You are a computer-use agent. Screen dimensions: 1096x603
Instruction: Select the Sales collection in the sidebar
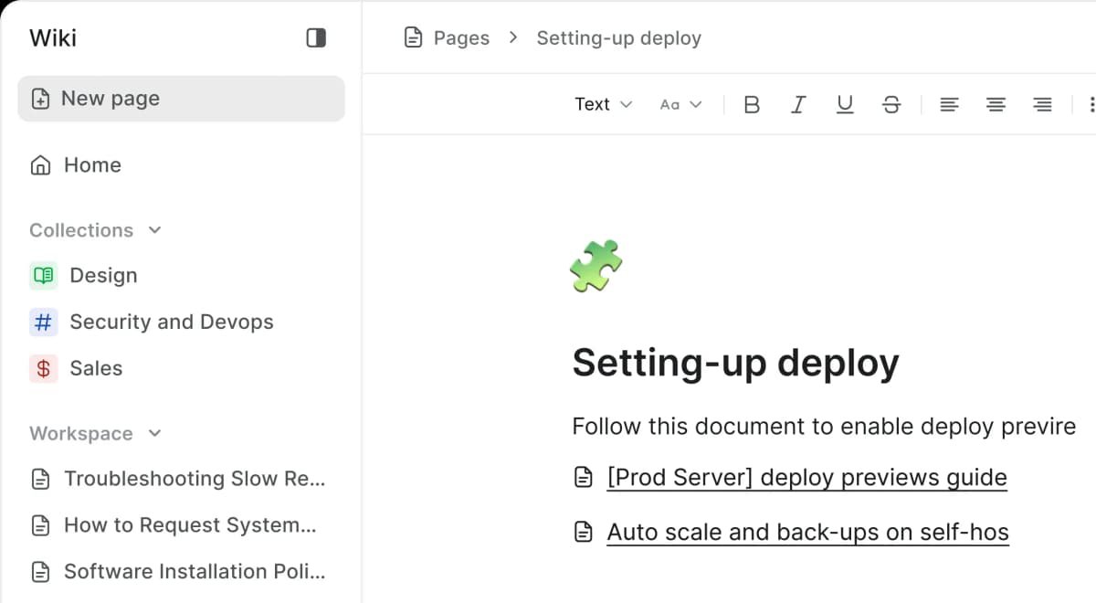coord(96,368)
